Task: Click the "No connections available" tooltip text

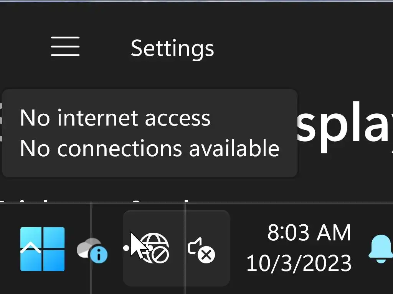Action: [150, 148]
